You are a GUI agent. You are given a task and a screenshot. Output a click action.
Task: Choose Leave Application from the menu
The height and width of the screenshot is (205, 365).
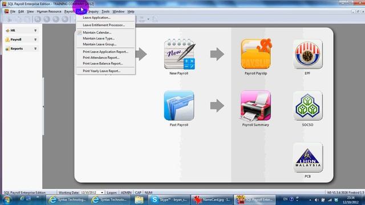point(106,18)
